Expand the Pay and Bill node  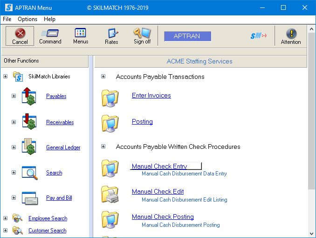(x=14, y=197)
